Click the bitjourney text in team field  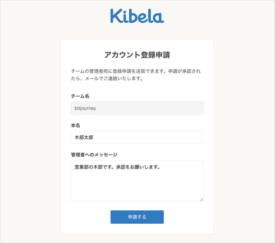click(85, 108)
